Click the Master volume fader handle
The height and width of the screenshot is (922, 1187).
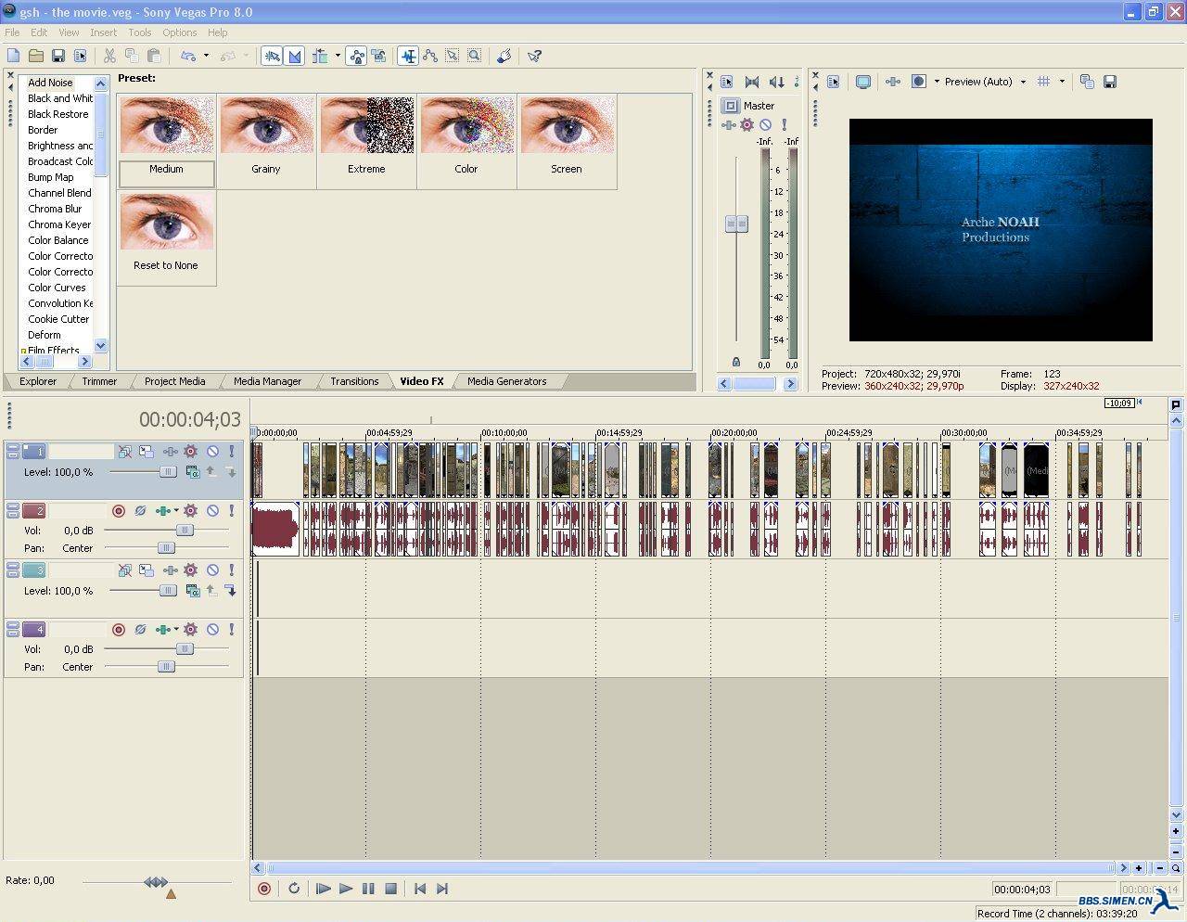coord(736,224)
